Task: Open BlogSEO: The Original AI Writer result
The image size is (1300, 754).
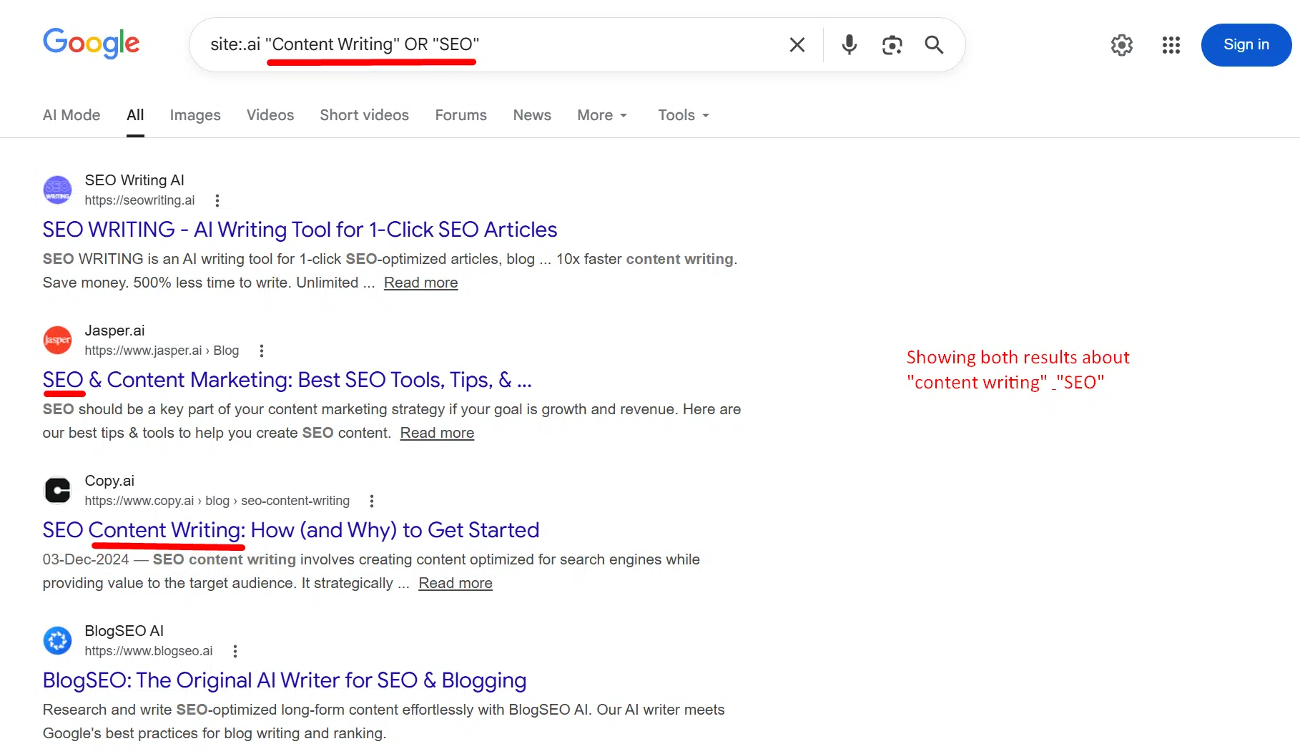Action: point(285,680)
